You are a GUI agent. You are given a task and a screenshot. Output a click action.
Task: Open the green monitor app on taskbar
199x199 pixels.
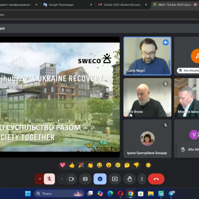pyautogui.click(x=161, y=194)
